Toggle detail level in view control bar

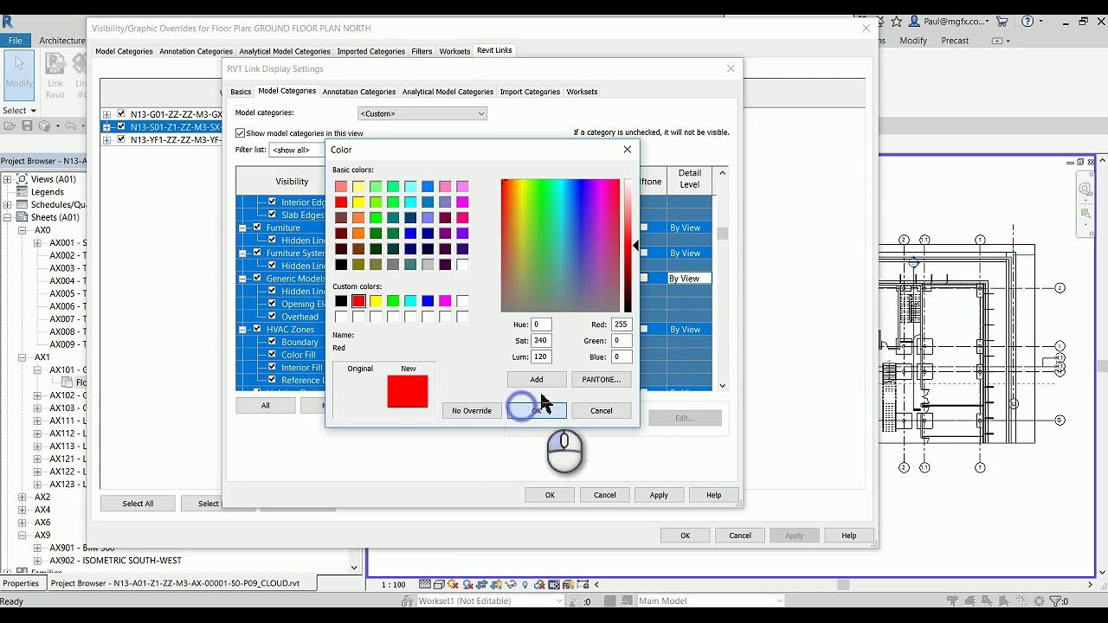point(425,584)
